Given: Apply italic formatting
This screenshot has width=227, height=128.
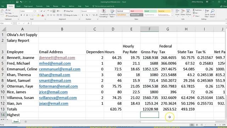Looking at the screenshot, I should point(24,15).
